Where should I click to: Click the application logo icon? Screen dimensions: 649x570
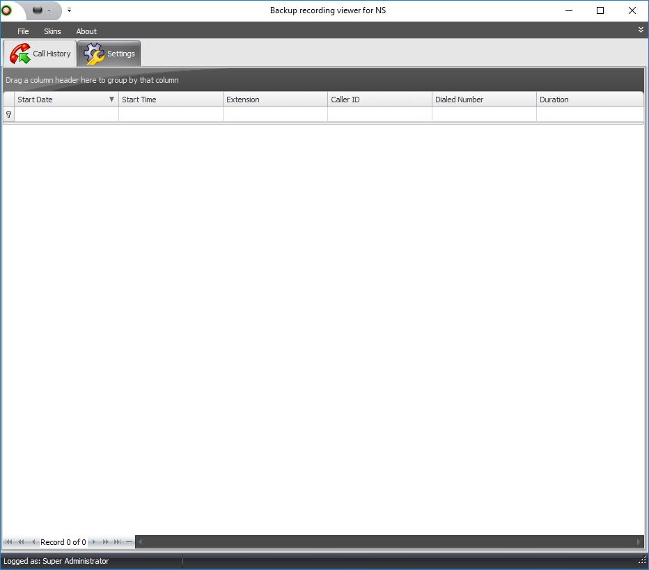(x=6, y=10)
